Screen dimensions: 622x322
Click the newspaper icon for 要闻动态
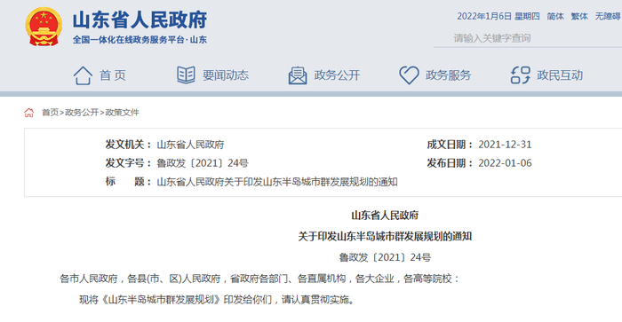(186, 75)
